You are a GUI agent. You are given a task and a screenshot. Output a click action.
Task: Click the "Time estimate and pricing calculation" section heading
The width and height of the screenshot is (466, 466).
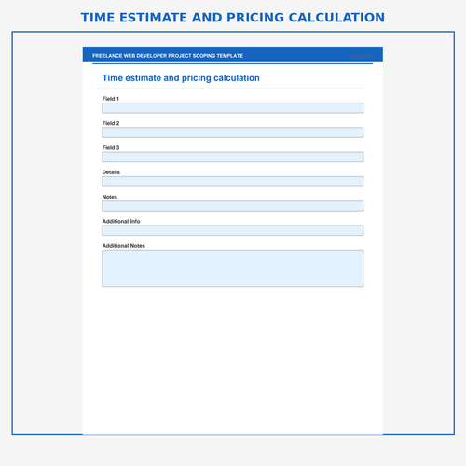click(181, 78)
